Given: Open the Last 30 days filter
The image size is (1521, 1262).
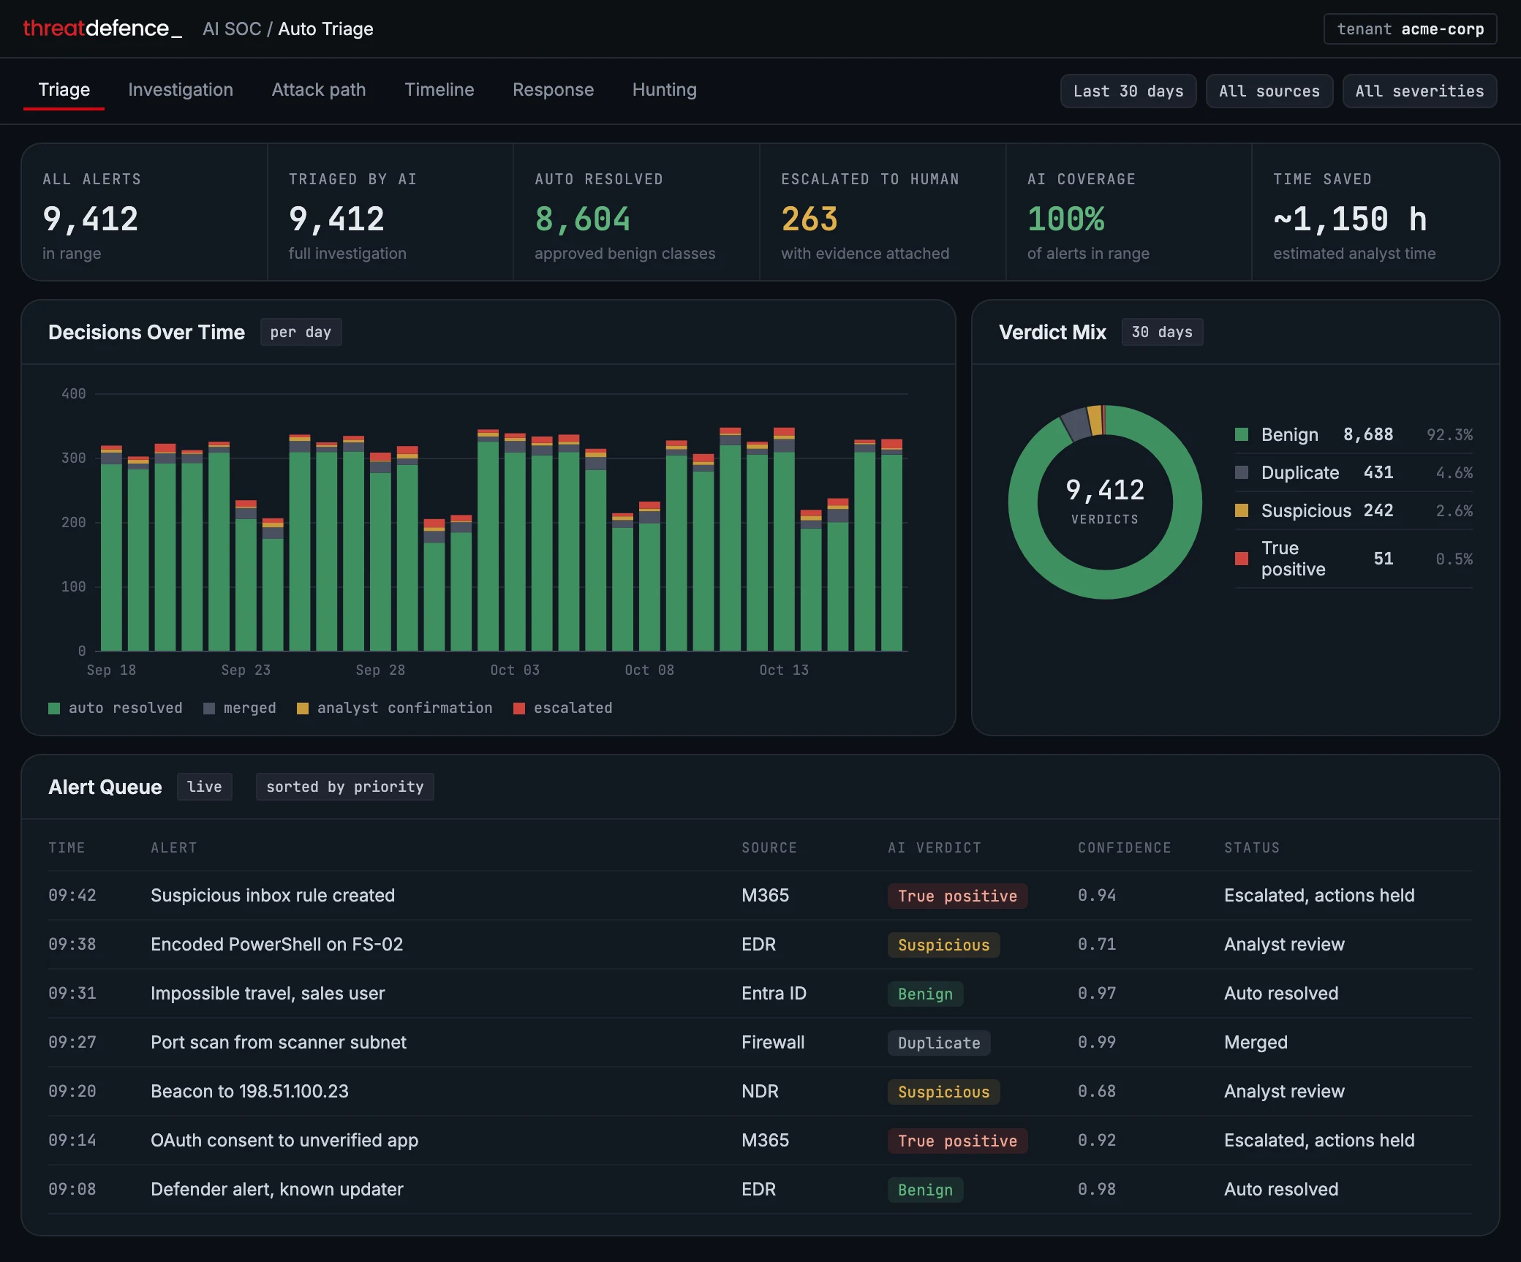Looking at the screenshot, I should tap(1128, 91).
